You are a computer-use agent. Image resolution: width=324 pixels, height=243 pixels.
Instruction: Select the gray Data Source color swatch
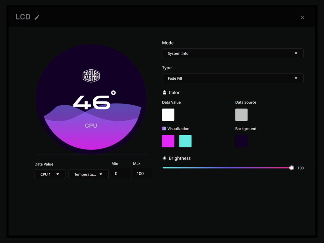(241, 115)
